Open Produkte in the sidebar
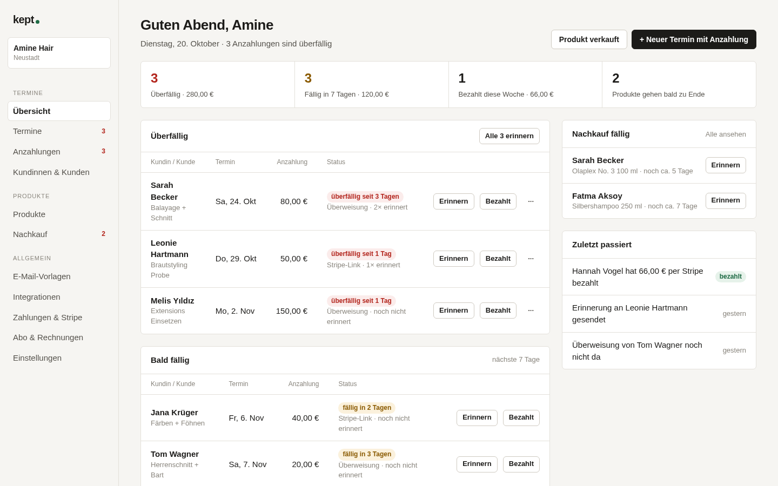The image size is (778, 486). click(x=59, y=214)
